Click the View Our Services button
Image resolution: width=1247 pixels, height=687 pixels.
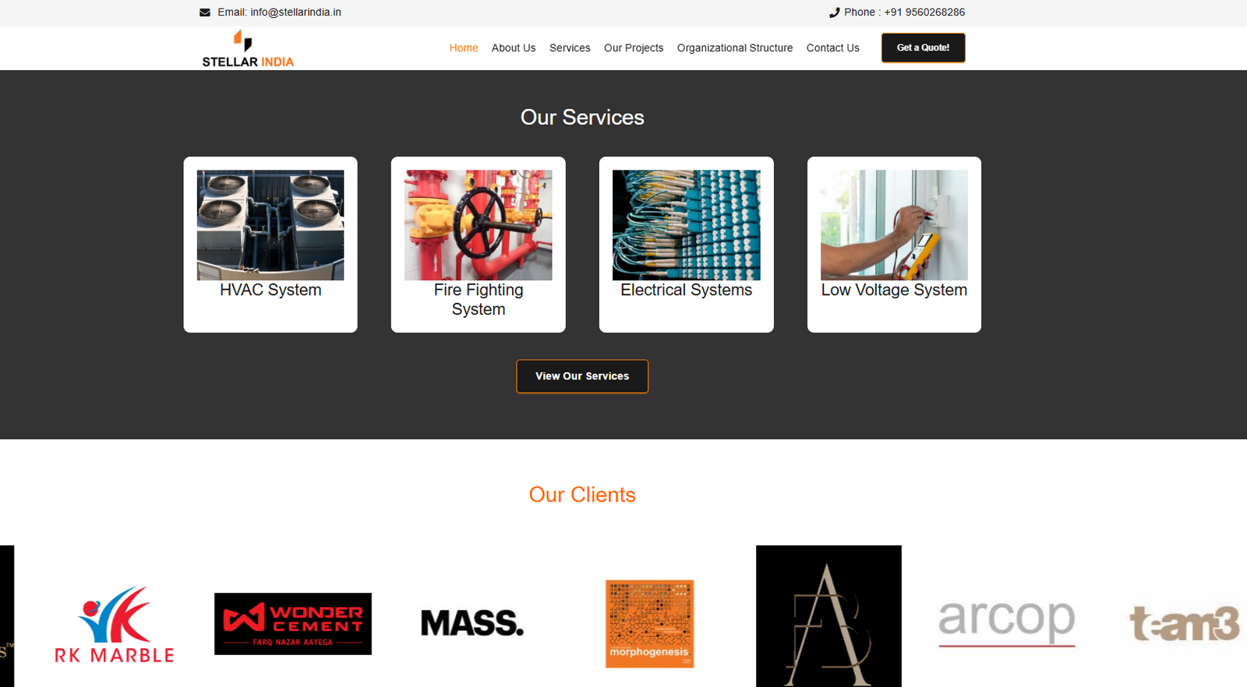coord(582,376)
